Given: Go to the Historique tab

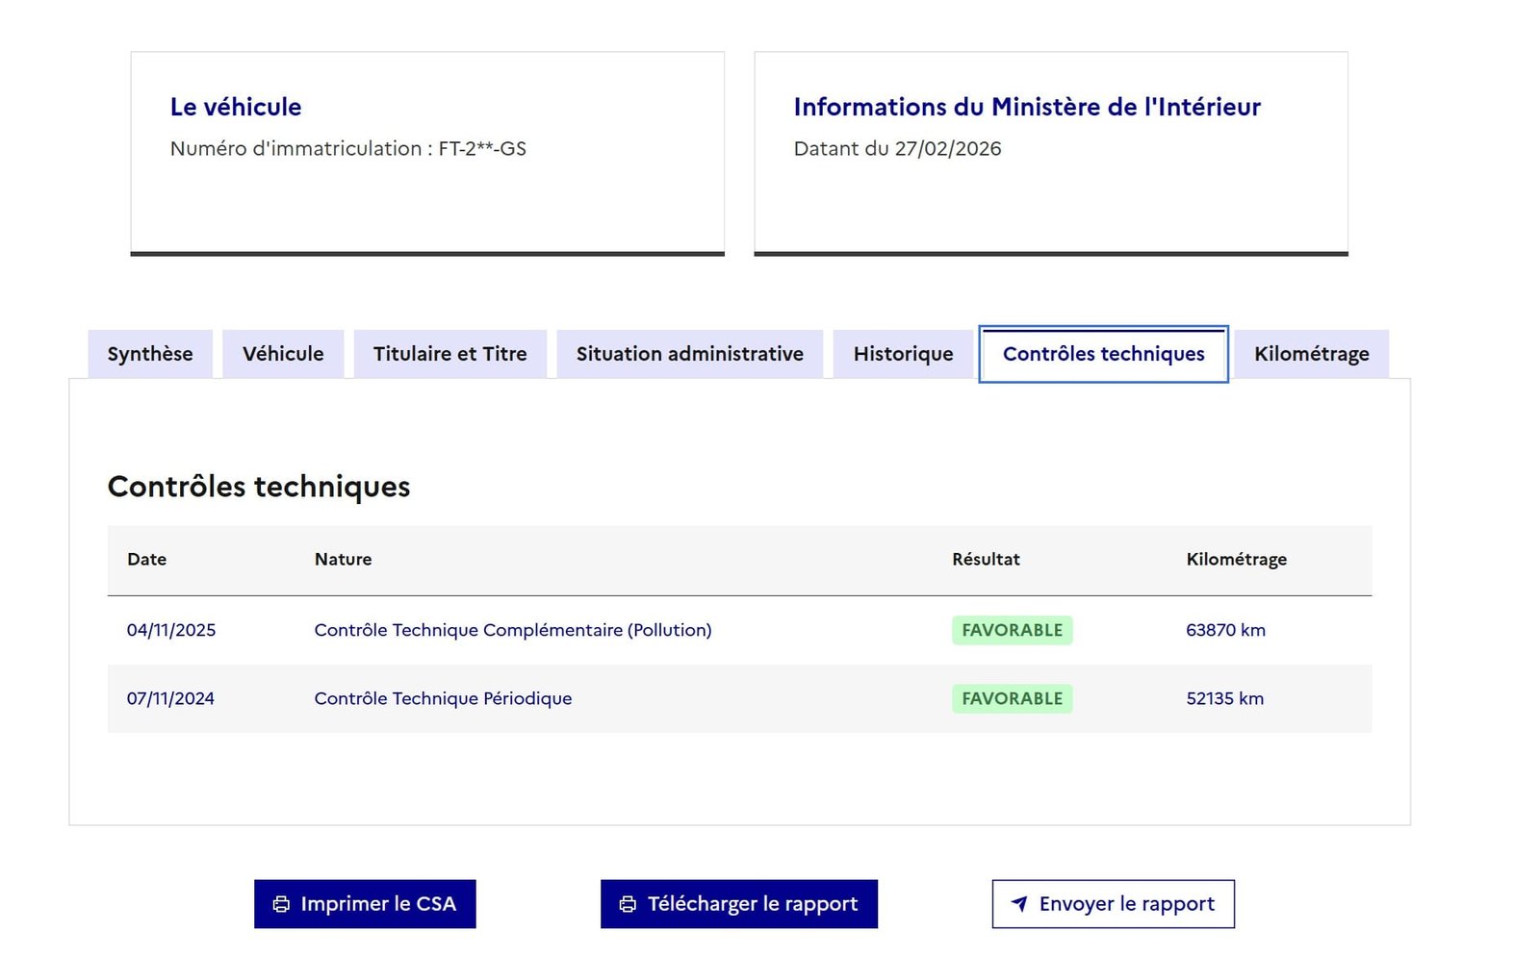Looking at the screenshot, I should (x=903, y=354).
